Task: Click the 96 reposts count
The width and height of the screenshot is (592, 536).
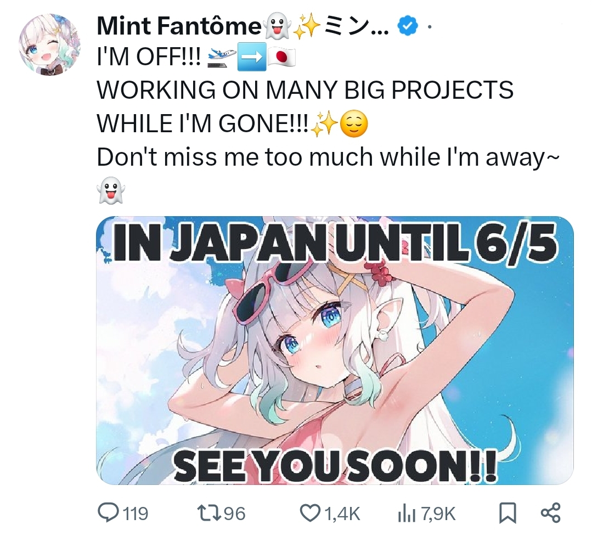Action: point(234,514)
